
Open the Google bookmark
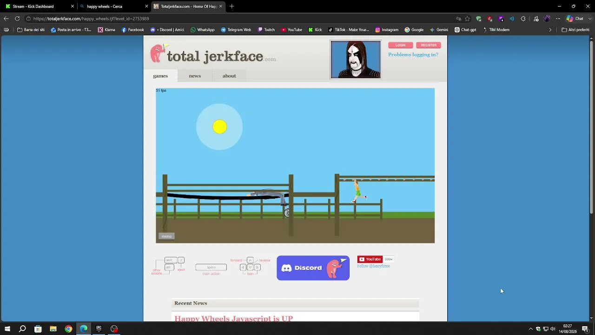(414, 30)
